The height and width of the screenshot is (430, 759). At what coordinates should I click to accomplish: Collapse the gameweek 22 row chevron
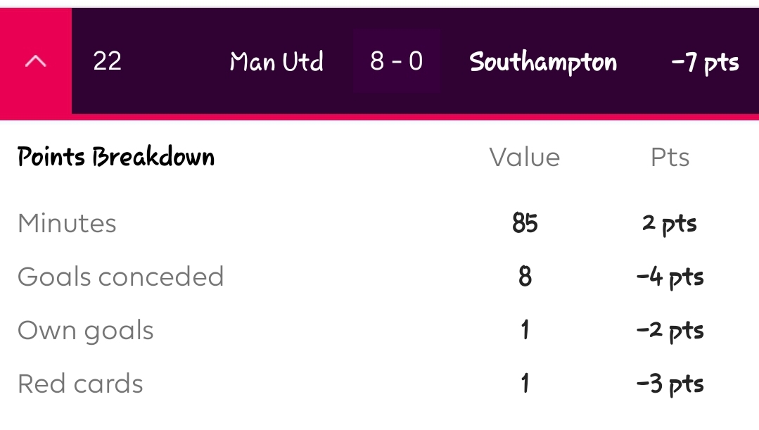(35, 61)
